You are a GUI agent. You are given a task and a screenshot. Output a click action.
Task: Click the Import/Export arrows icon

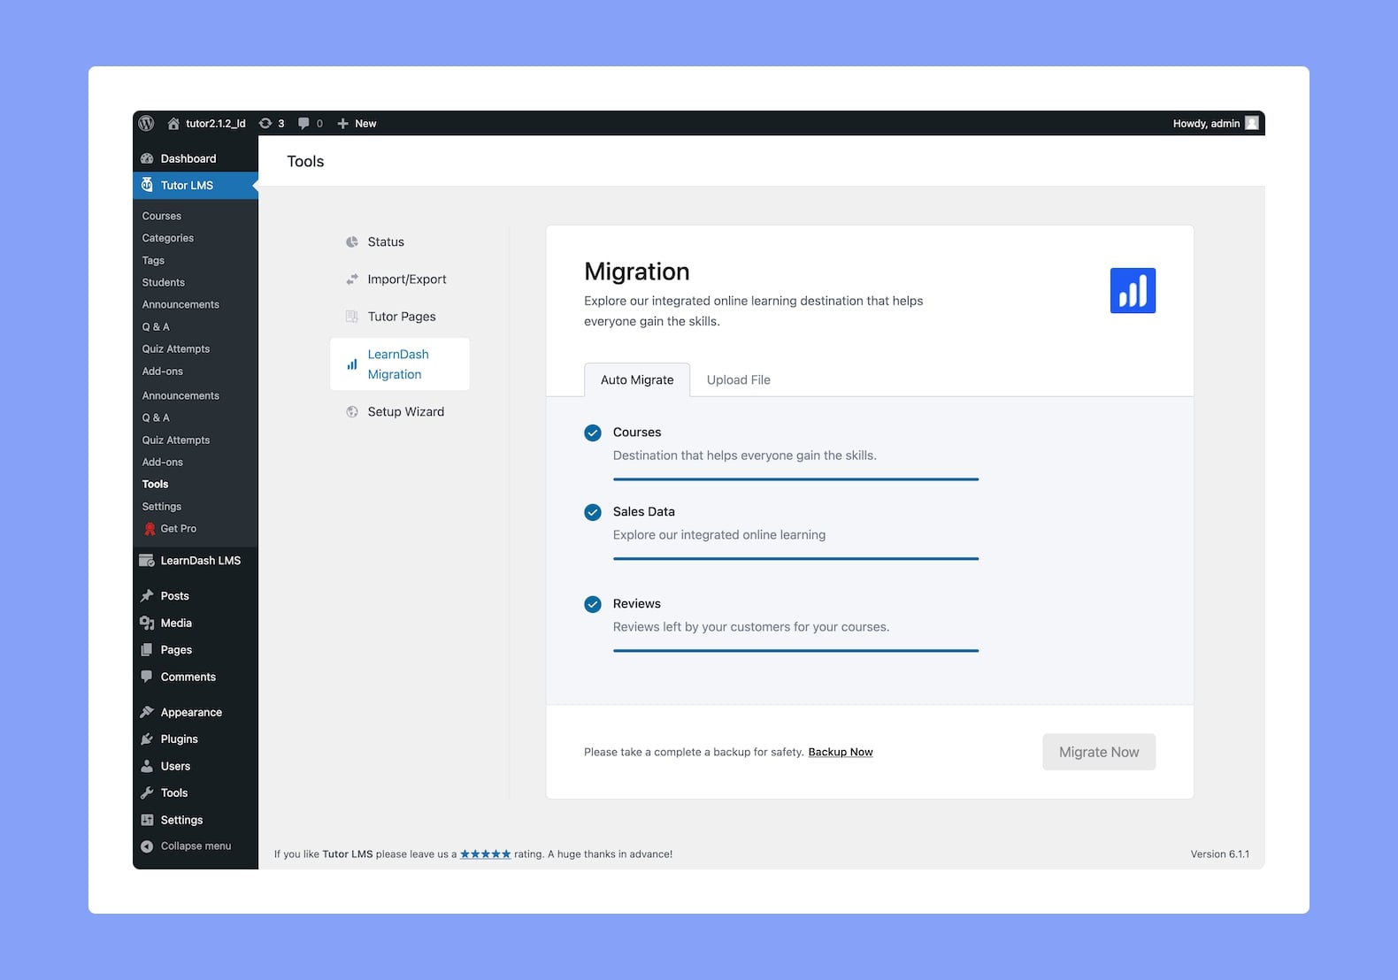(x=352, y=279)
